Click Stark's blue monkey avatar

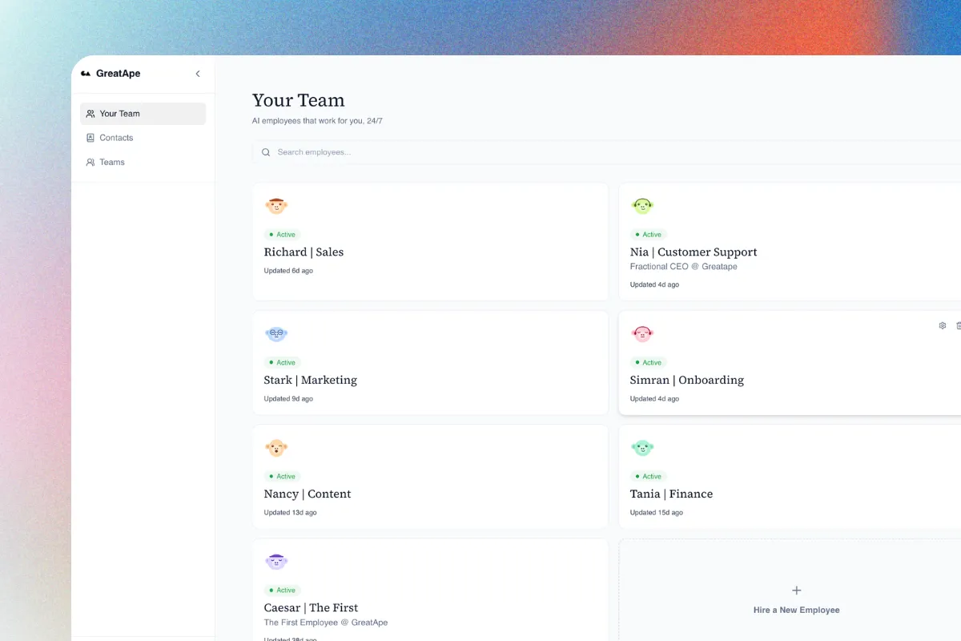point(276,333)
